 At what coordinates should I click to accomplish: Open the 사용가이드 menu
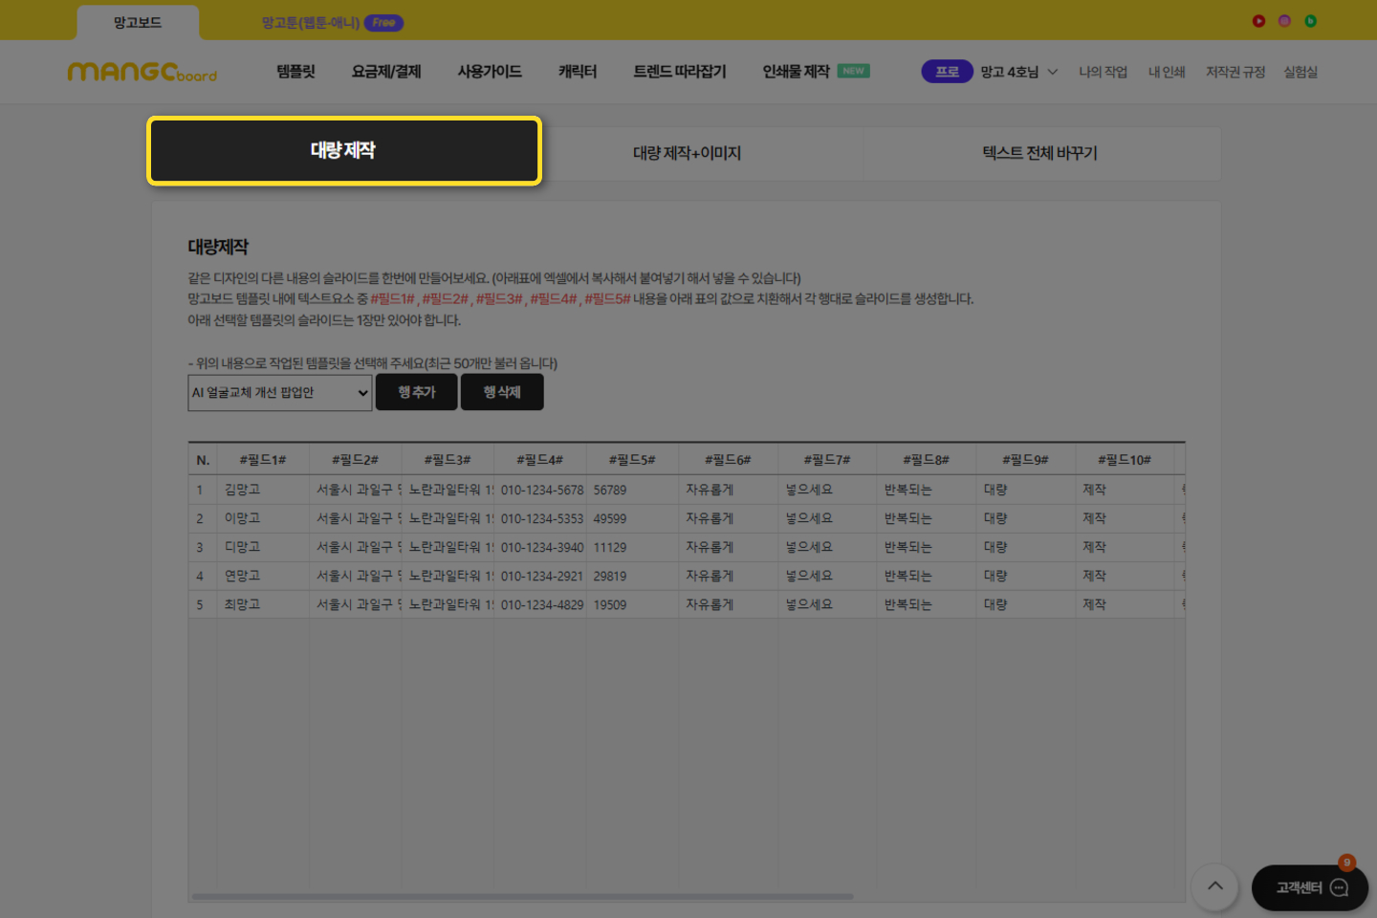pos(490,72)
